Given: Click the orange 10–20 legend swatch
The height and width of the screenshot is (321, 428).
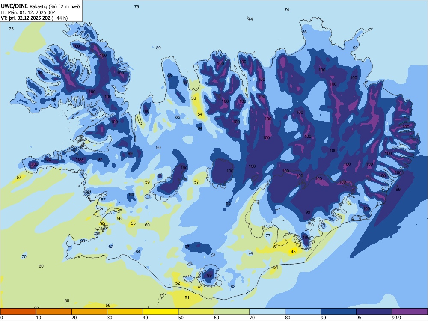Looking at the screenshot, I should point(54,312).
